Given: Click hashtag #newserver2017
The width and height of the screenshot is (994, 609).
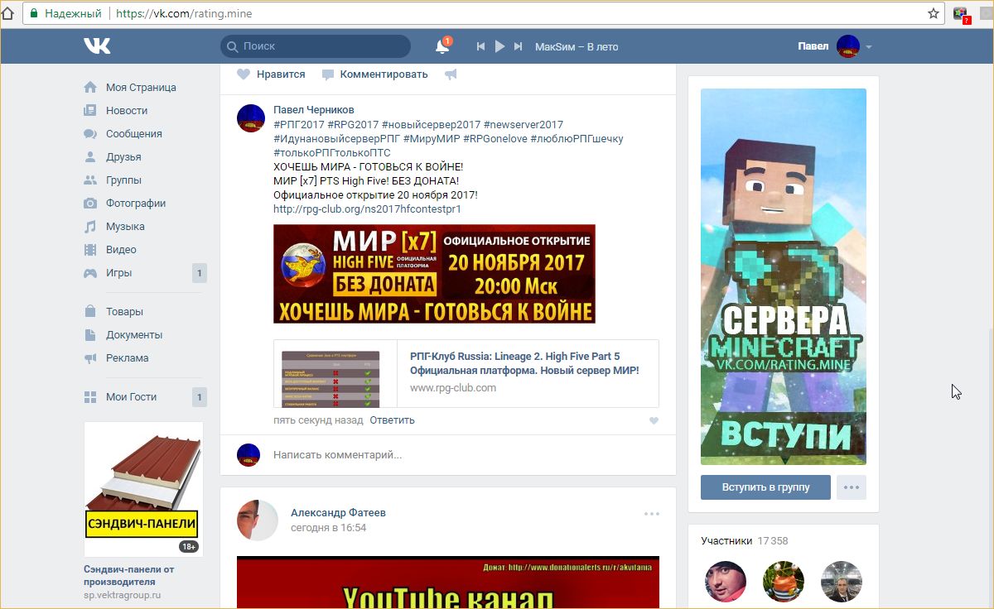Looking at the screenshot, I should coord(523,124).
